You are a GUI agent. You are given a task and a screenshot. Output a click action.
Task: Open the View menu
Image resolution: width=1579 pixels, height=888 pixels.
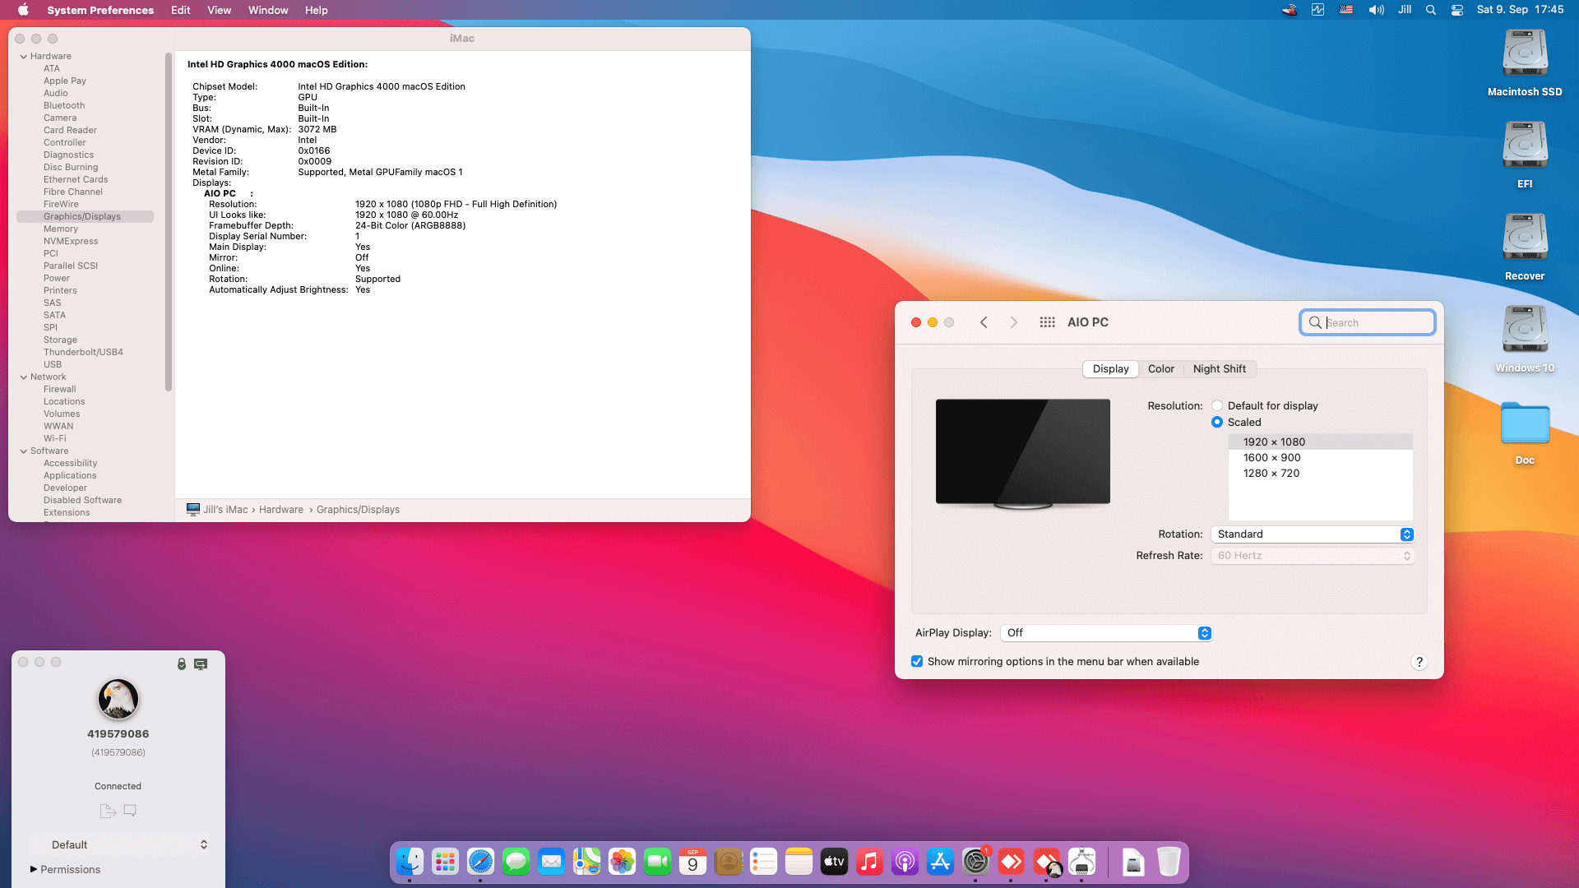[219, 10]
